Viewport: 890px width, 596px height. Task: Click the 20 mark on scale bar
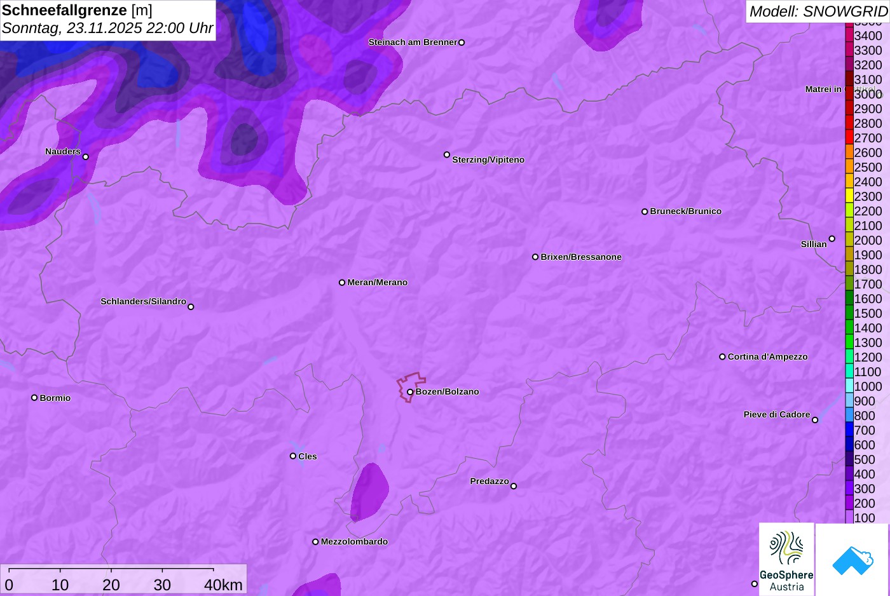coord(111,585)
